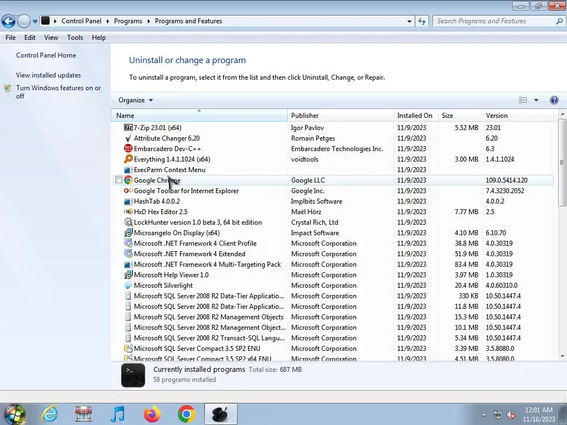Viewport: 567px width, 425px height.
Task: Click the LockHunter gear icon
Action: click(x=128, y=222)
